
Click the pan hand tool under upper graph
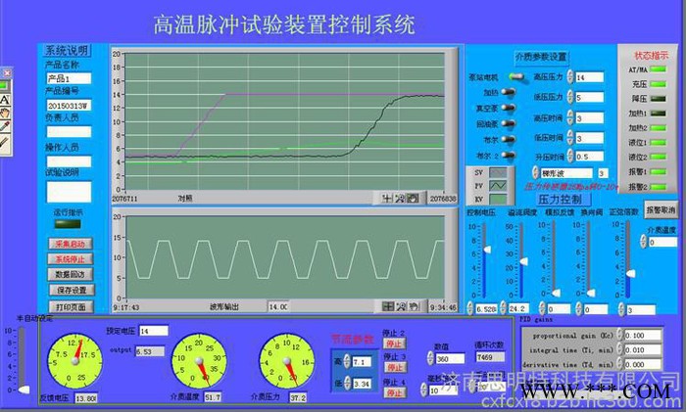(x=413, y=198)
